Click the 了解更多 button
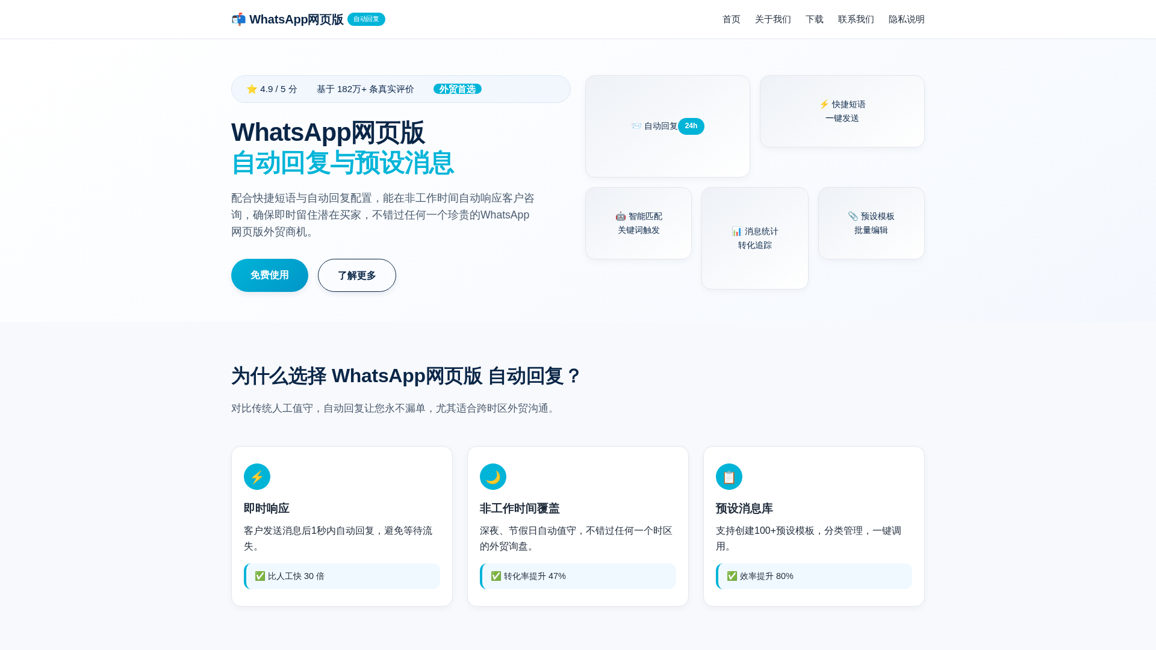 pyautogui.click(x=357, y=275)
